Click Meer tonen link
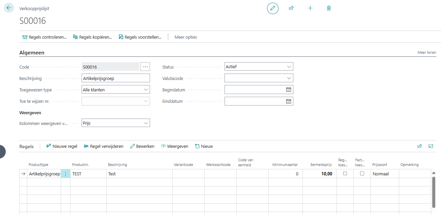 click(x=427, y=52)
